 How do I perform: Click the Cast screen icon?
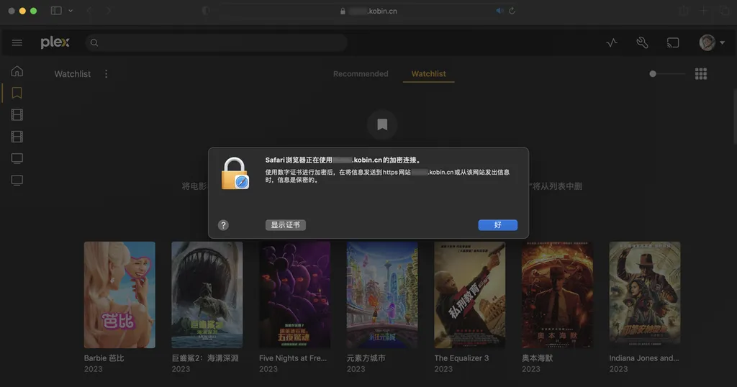[x=673, y=42]
